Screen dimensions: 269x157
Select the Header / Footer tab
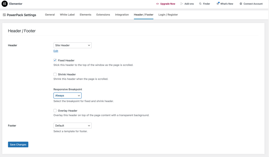(144, 15)
